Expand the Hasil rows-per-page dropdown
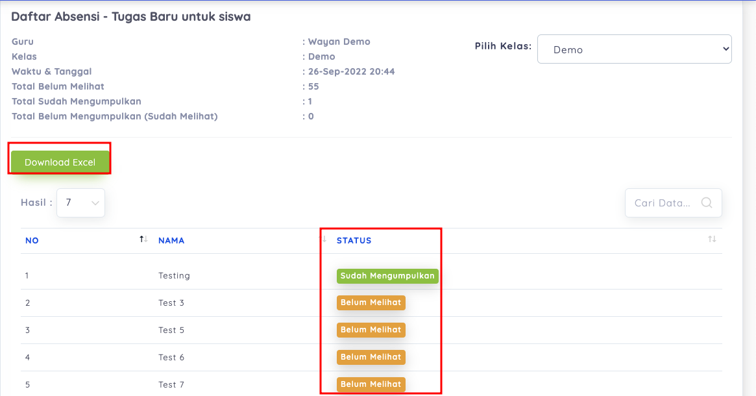Image resolution: width=756 pixels, height=396 pixels. 80,203
